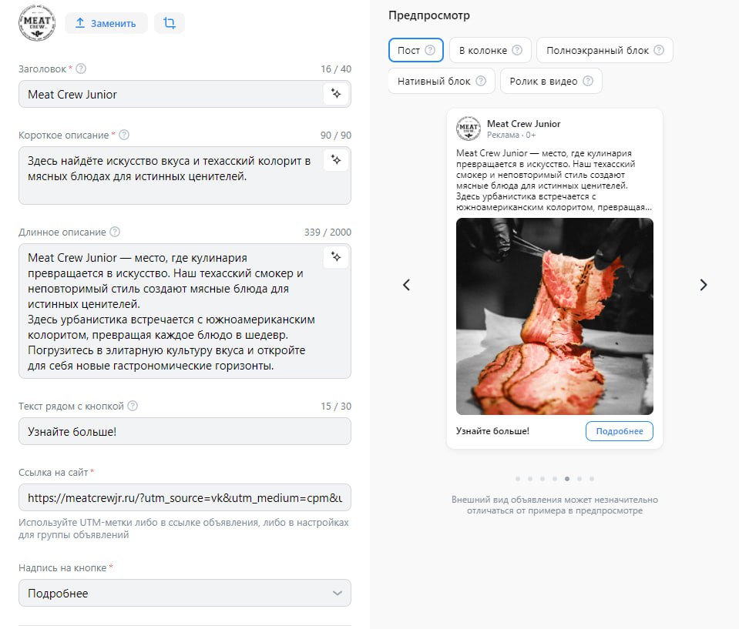The height and width of the screenshot is (629, 739).
Task: Click help icon on Пост tab
Action: tap(430, 50)
